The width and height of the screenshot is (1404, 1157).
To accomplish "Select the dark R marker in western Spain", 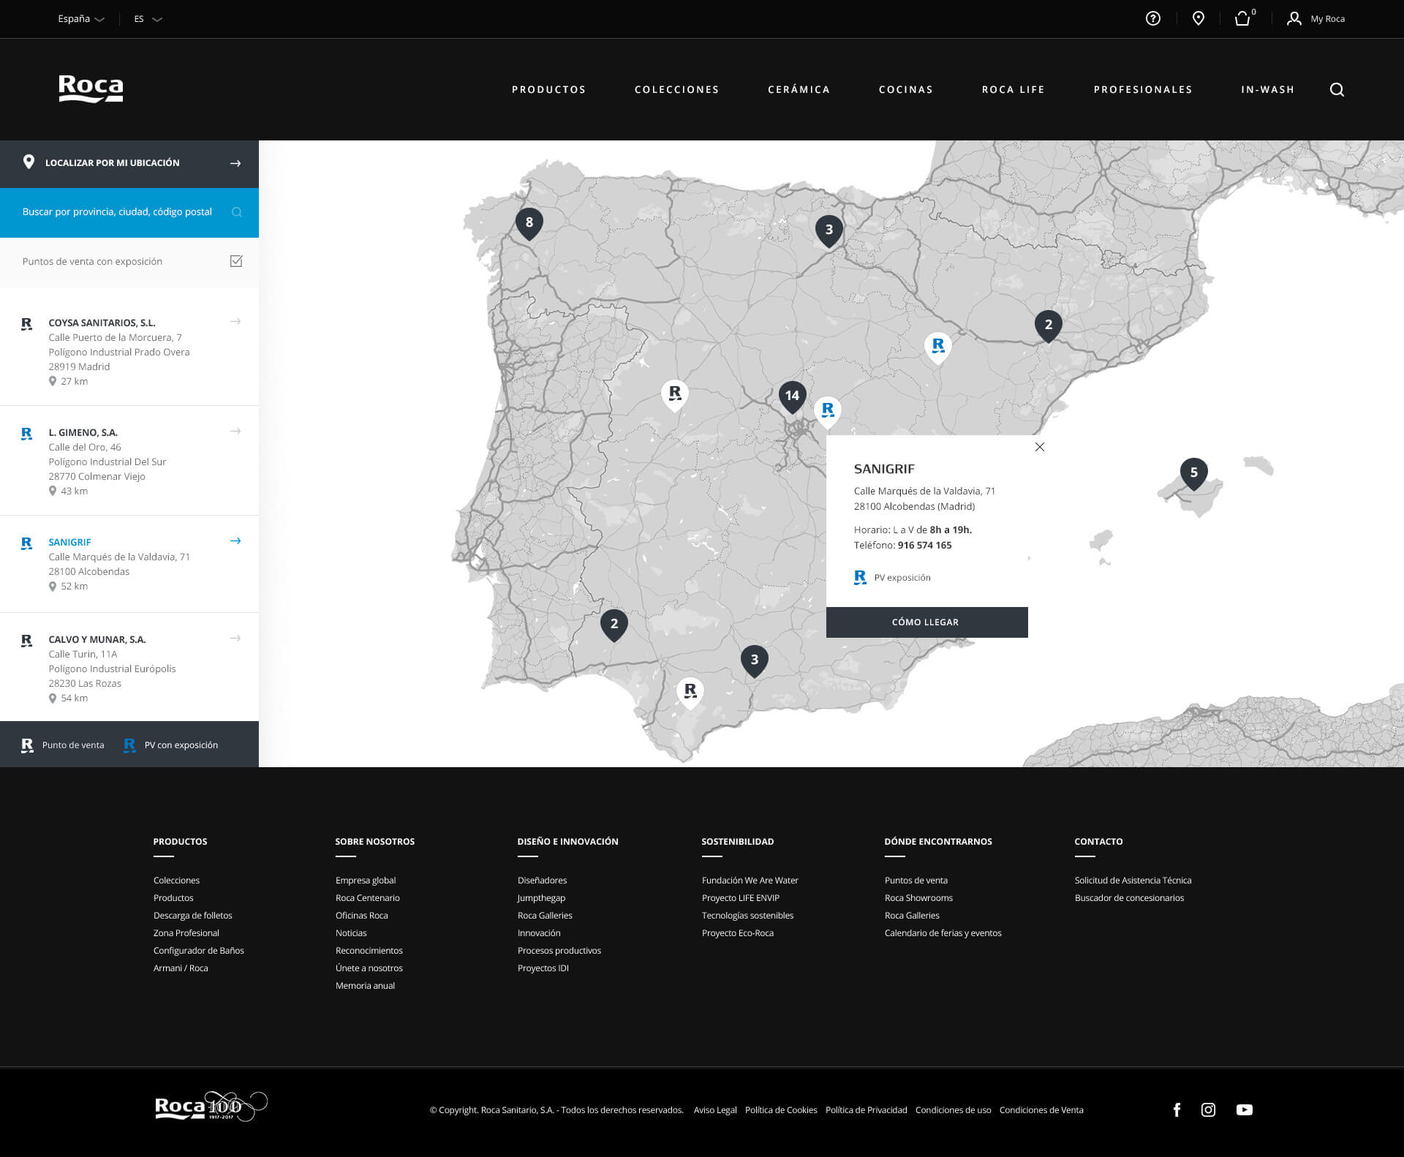I will click(674, 395).
